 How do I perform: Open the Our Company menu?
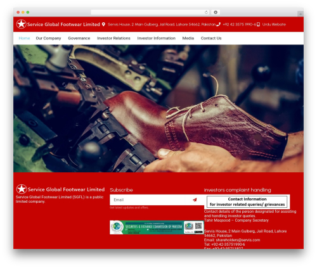48,38
